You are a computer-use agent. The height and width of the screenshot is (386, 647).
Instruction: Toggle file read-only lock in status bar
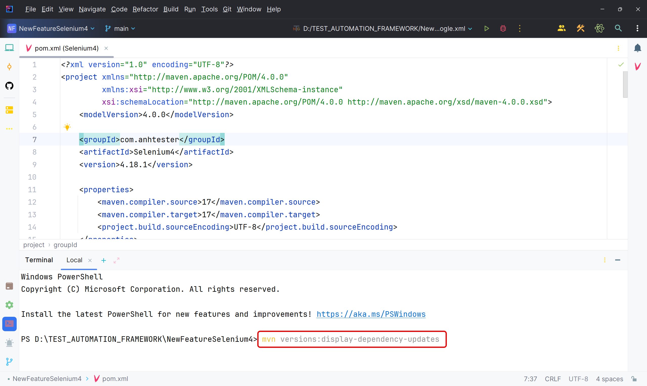click(634, 379)
